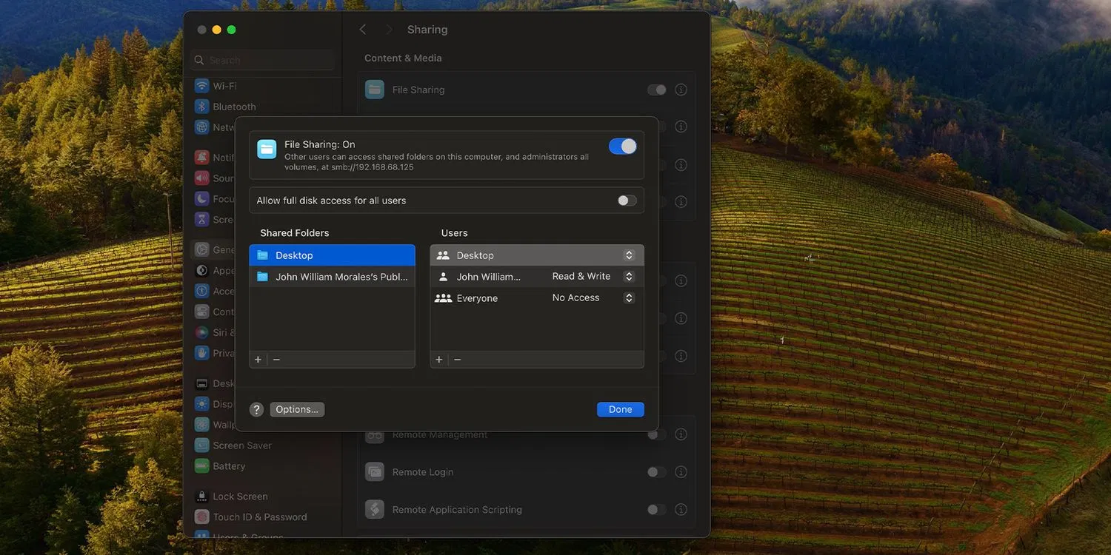Turn off the File Sharing toggle

622,146
